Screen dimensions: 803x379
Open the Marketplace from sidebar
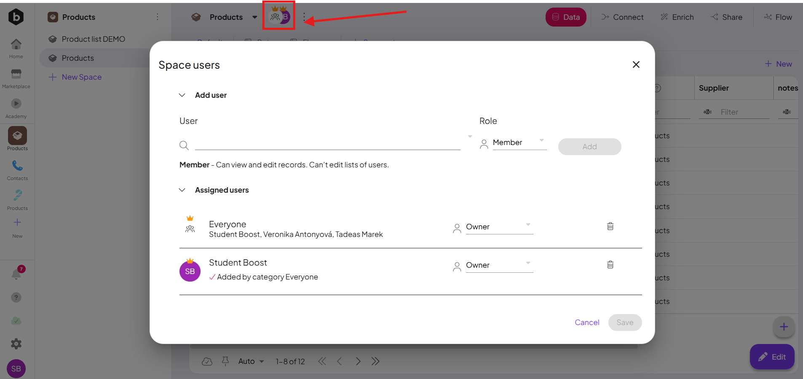point(16,75)
